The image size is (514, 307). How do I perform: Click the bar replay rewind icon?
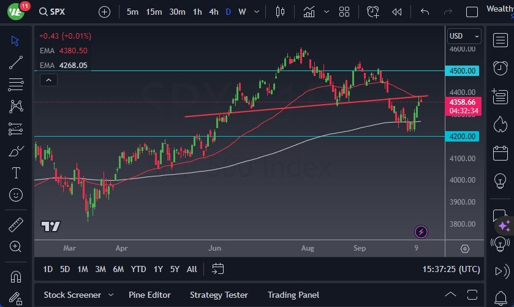pyautogui.click(x=397, y=12)
